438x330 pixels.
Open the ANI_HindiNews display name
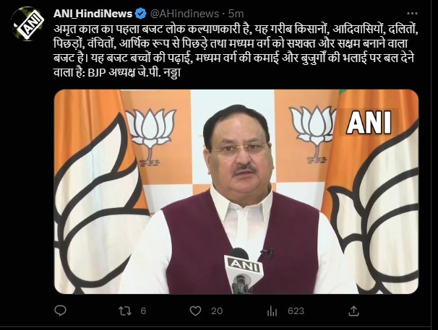coord(93,14)
